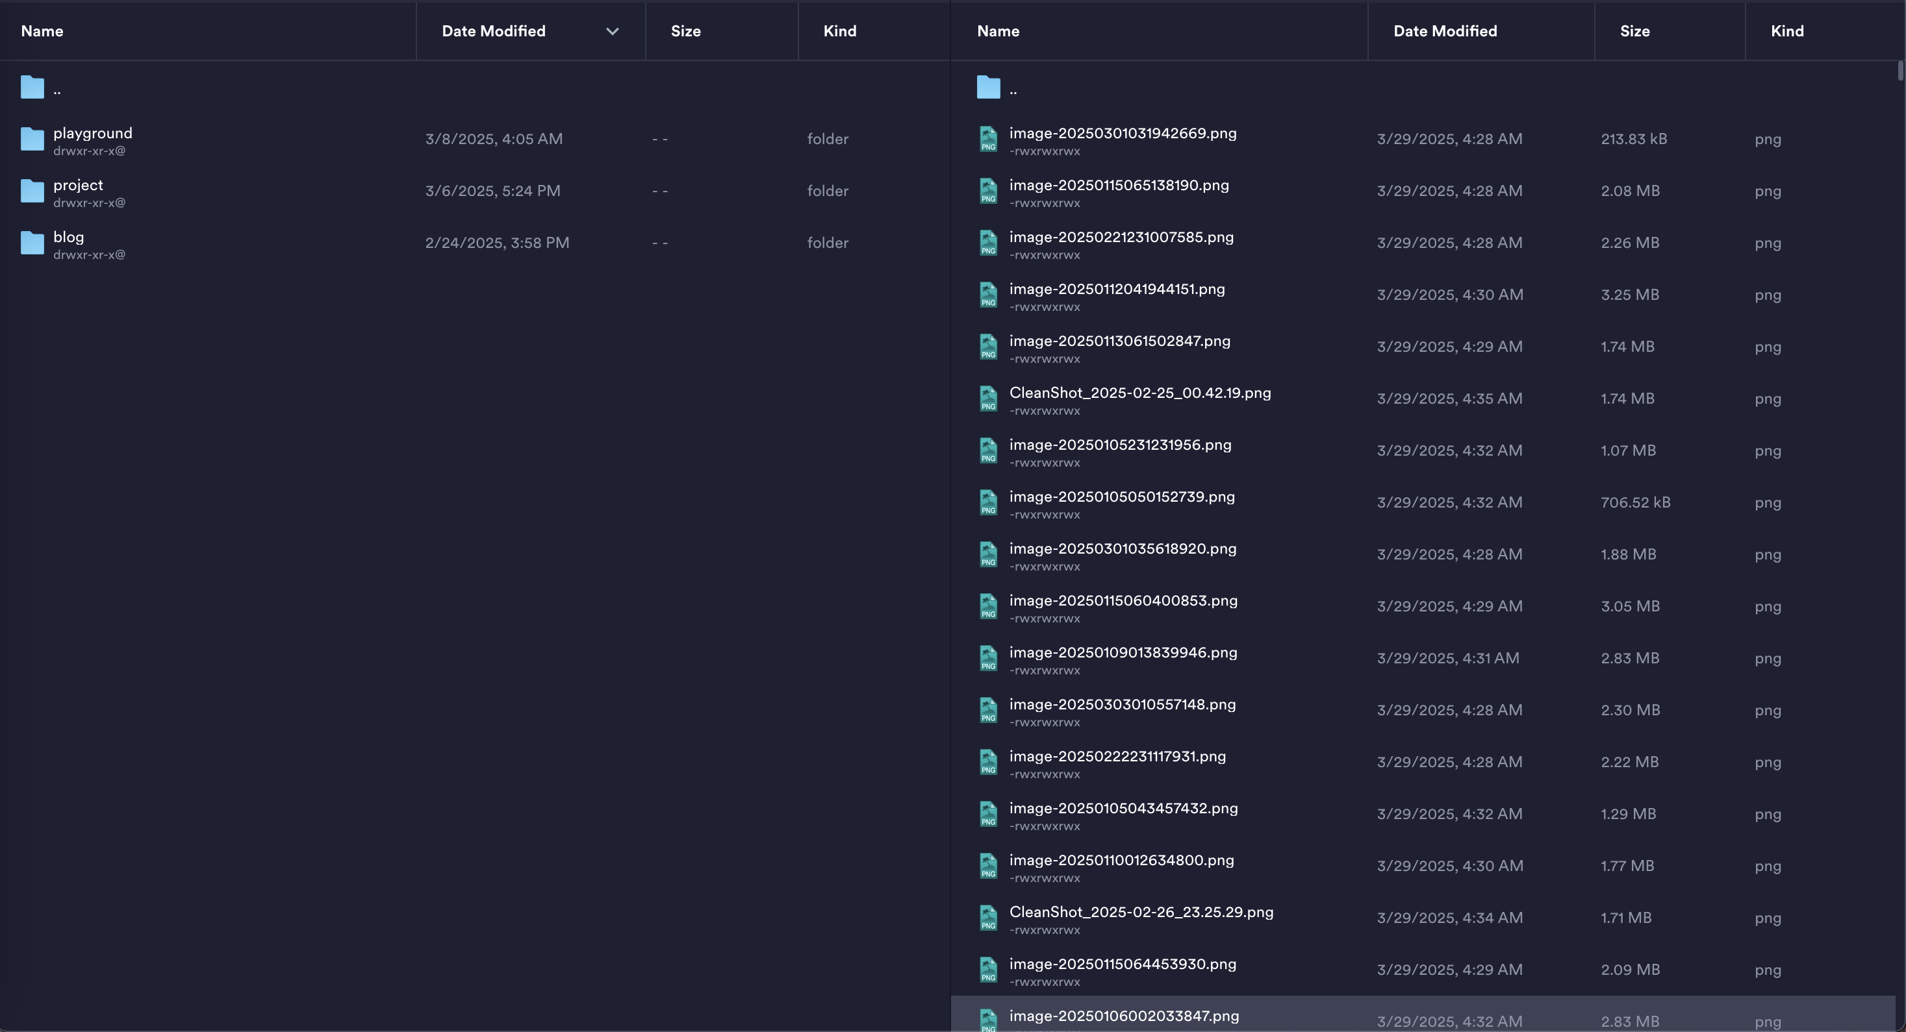Image resolution: width=1906 pixels, height=1032 pixels.
Task: Click date 3/6/2025, 5:24 PM for project
Action: (493, 191)
